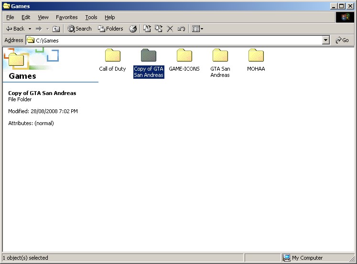This screenshot has width=357, height=264.
Task: Click the Games title bar folder icon
Action: [7, 6]
